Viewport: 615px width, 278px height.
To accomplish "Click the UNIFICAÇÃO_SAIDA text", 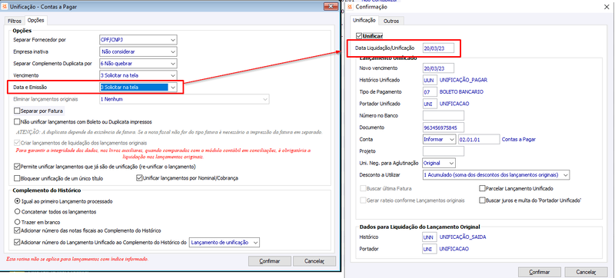I will click(x=464, y=237).
